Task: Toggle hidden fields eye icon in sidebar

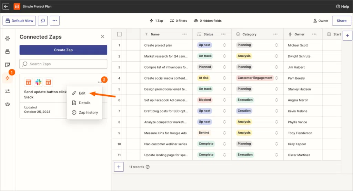Action: pos(8,104)
